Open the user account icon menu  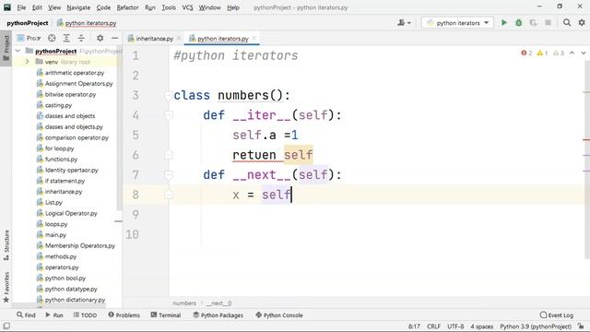404,23
